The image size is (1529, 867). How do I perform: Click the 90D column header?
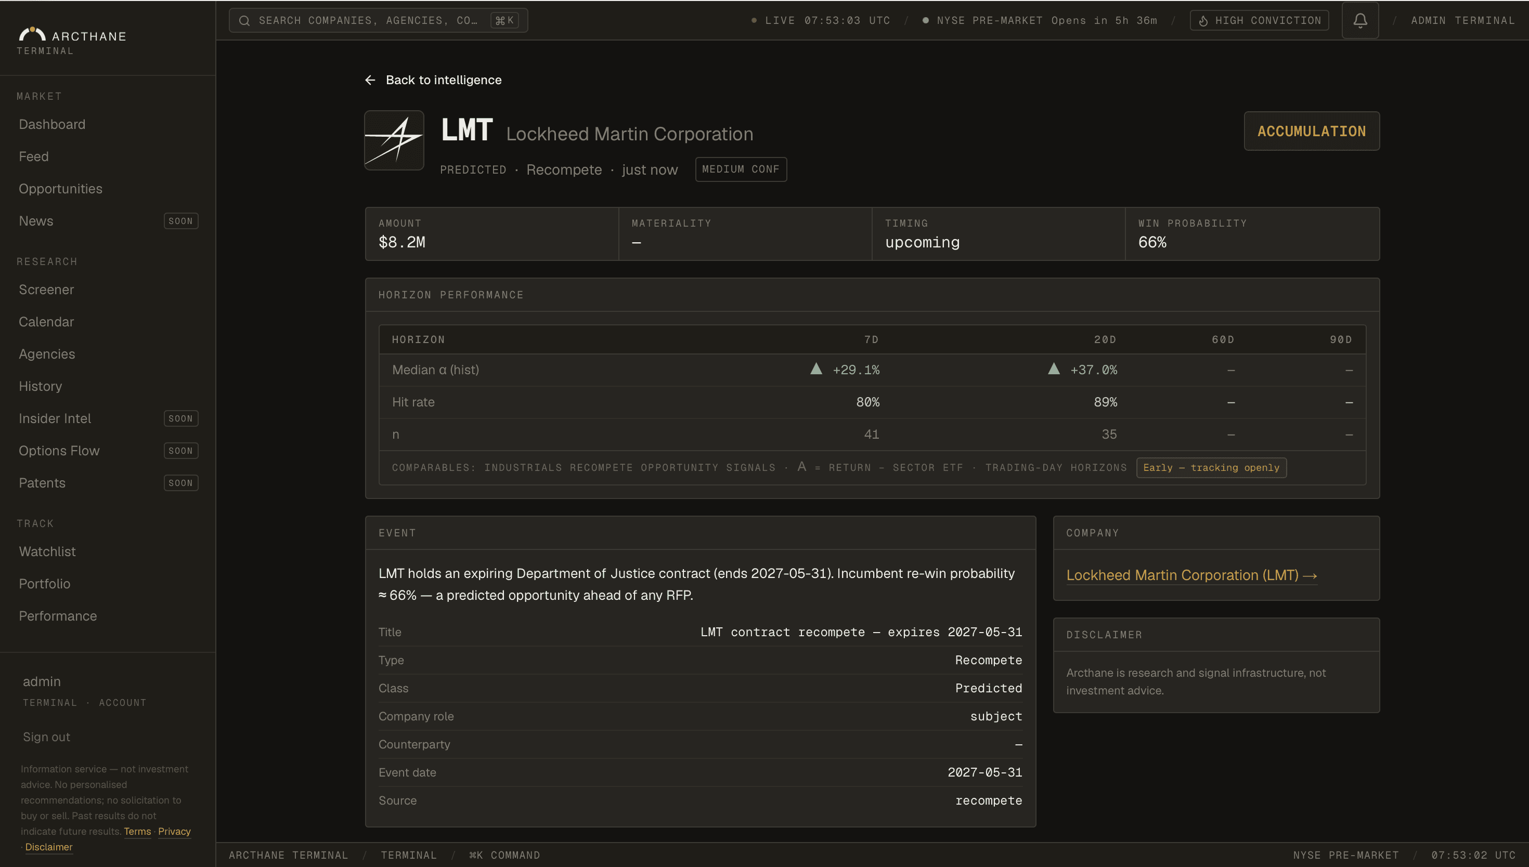(1341, 339)
